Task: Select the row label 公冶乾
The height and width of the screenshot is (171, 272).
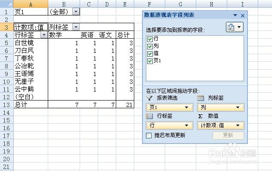Action: click(31, 66)
